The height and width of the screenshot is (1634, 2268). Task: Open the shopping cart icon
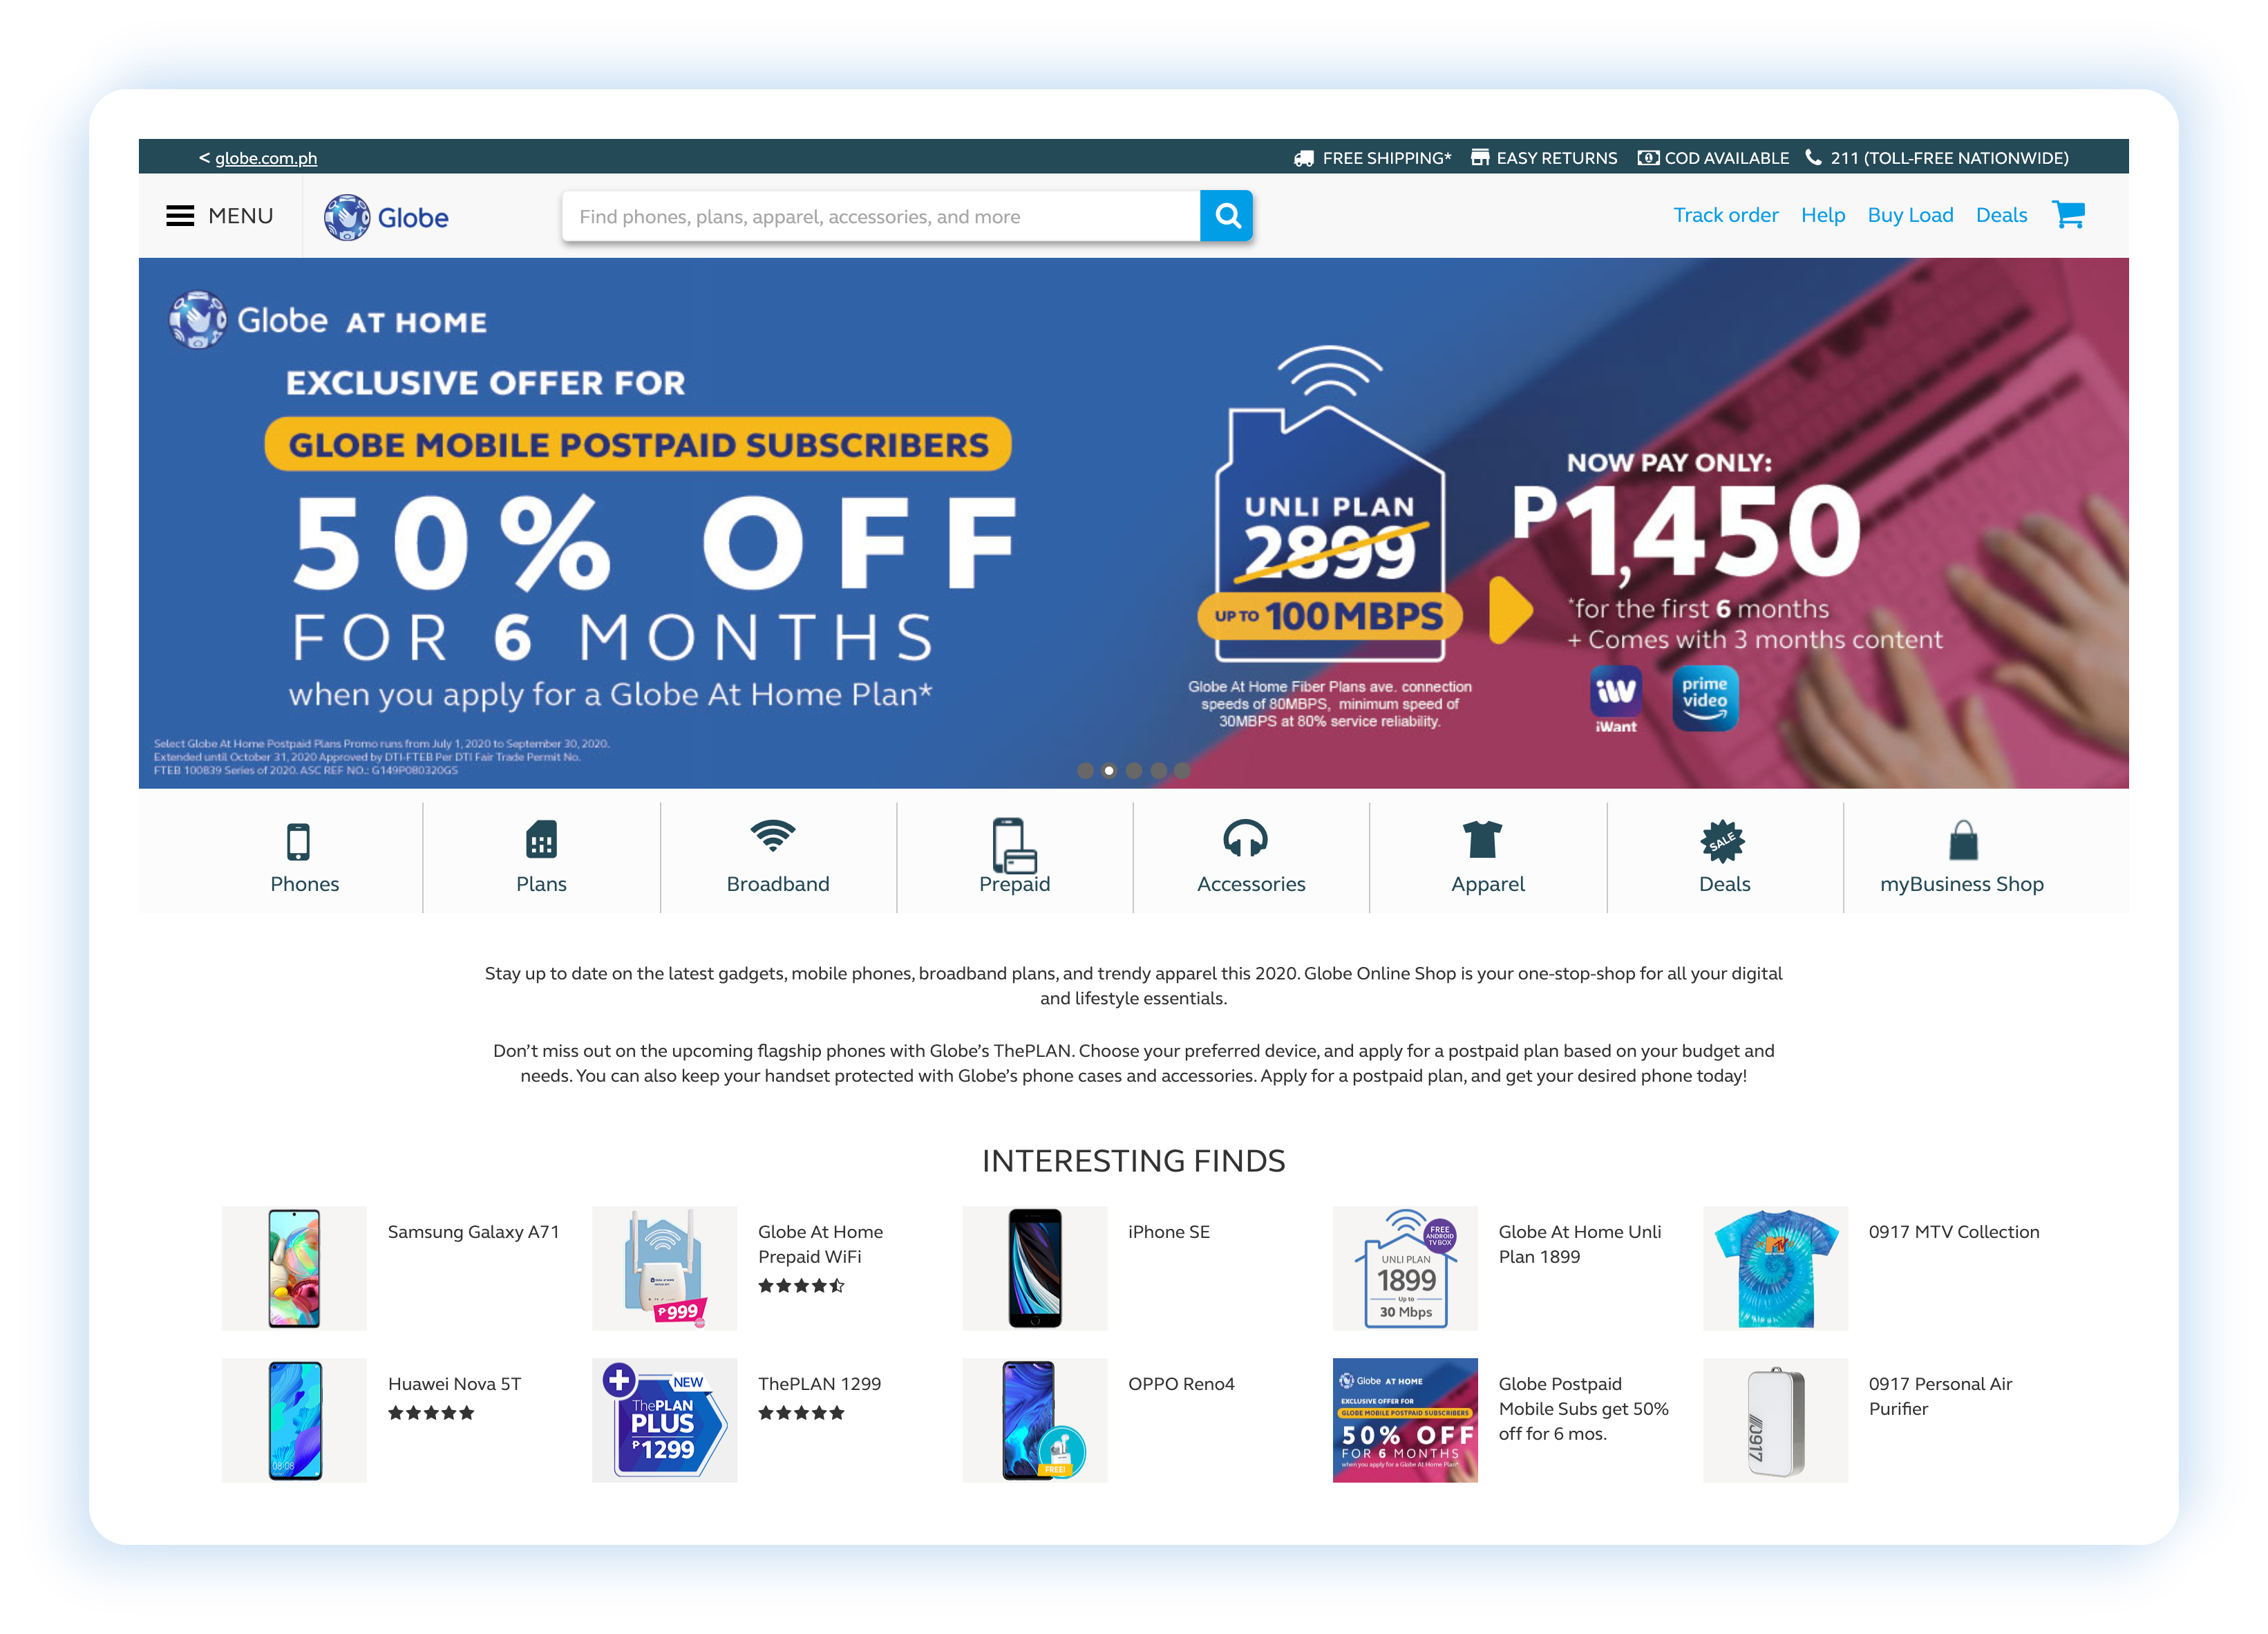pos(2068,214)
